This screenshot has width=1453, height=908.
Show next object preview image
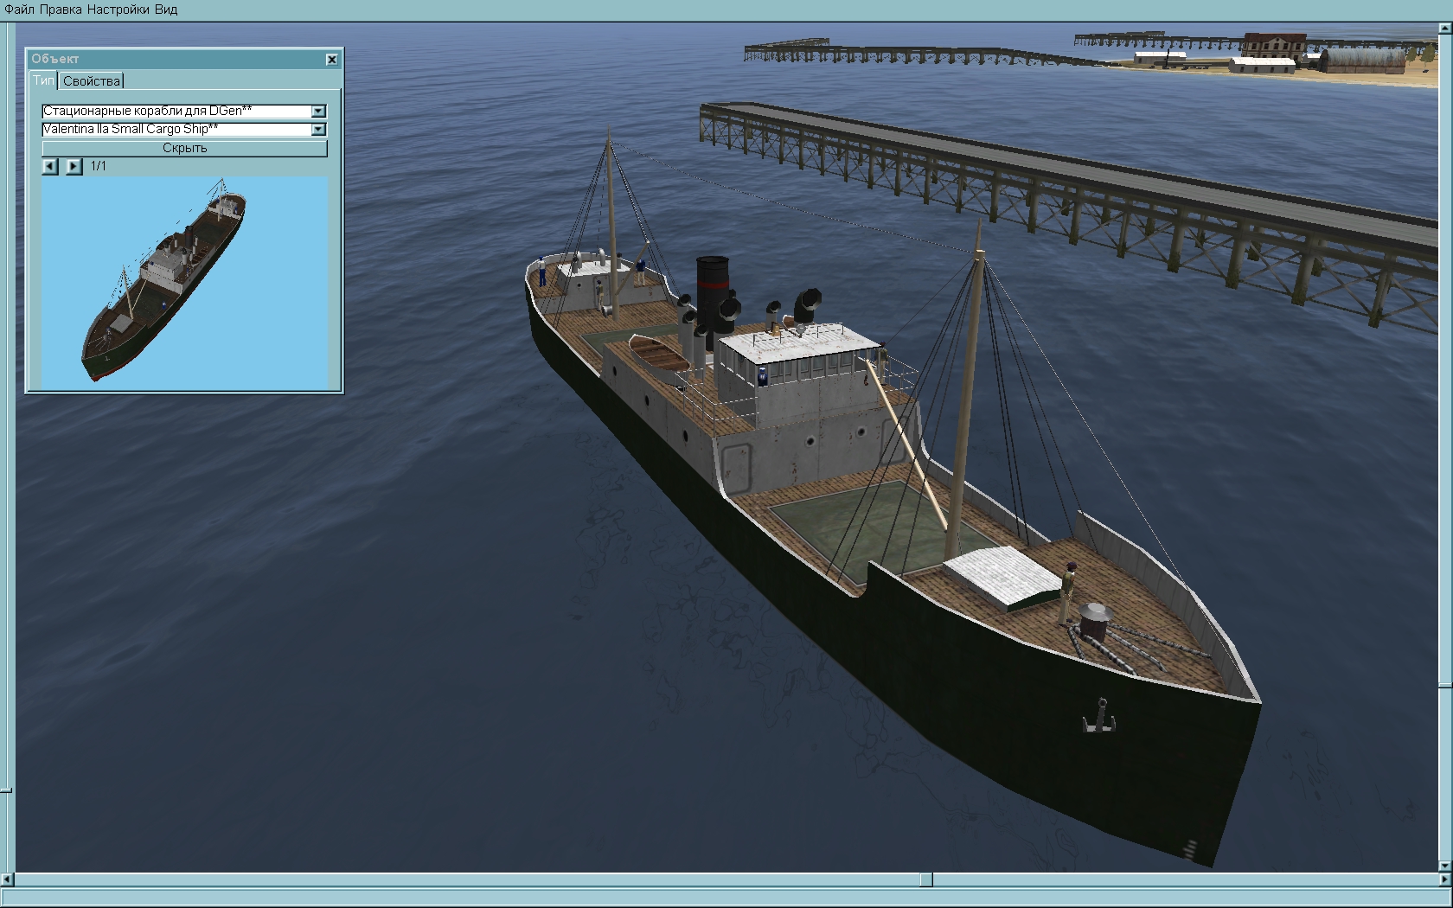pyautogui.click(x=74, y=166)
